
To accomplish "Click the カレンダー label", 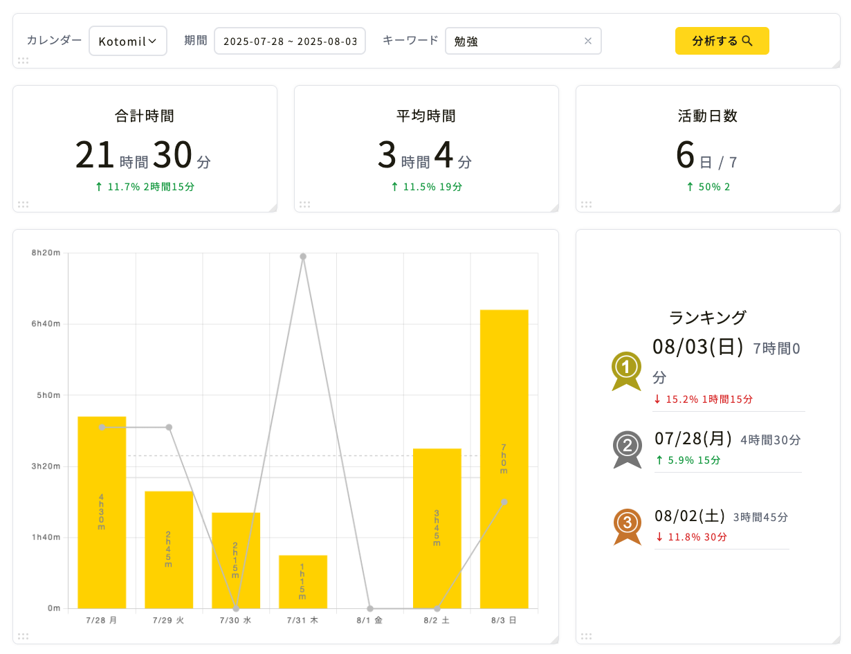I will [x=54, y=40].
